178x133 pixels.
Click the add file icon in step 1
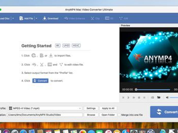tap(42, 55)
